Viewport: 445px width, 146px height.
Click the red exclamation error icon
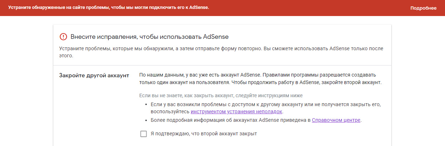pos(63,37)
